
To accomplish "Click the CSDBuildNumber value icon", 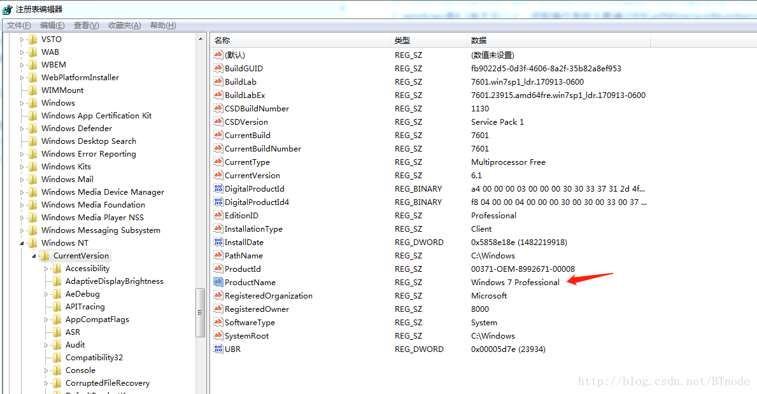I will [x=218, y=108].
